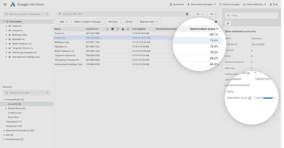Select Water Solutions Inc. in the tree

[22, 44]
